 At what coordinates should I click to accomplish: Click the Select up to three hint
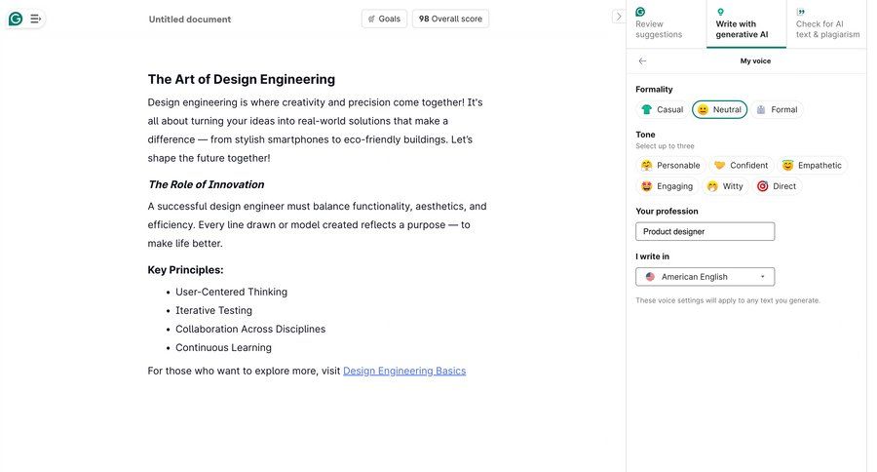coord(665,146)
